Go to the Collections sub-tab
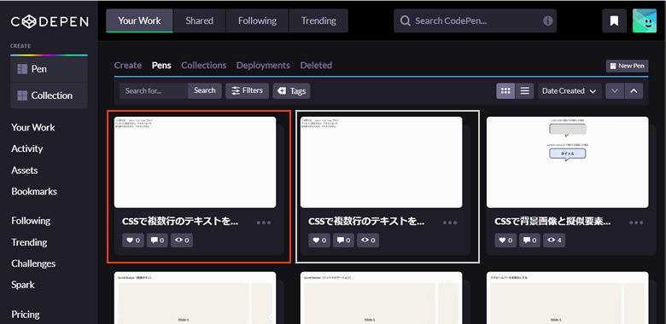Screen dimensions: 666x324 204,66
